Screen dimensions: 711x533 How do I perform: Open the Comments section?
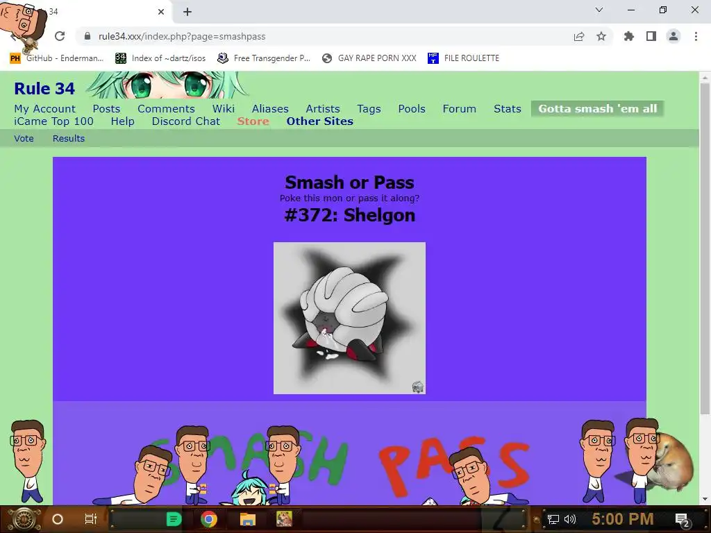[x=167, y=109]
